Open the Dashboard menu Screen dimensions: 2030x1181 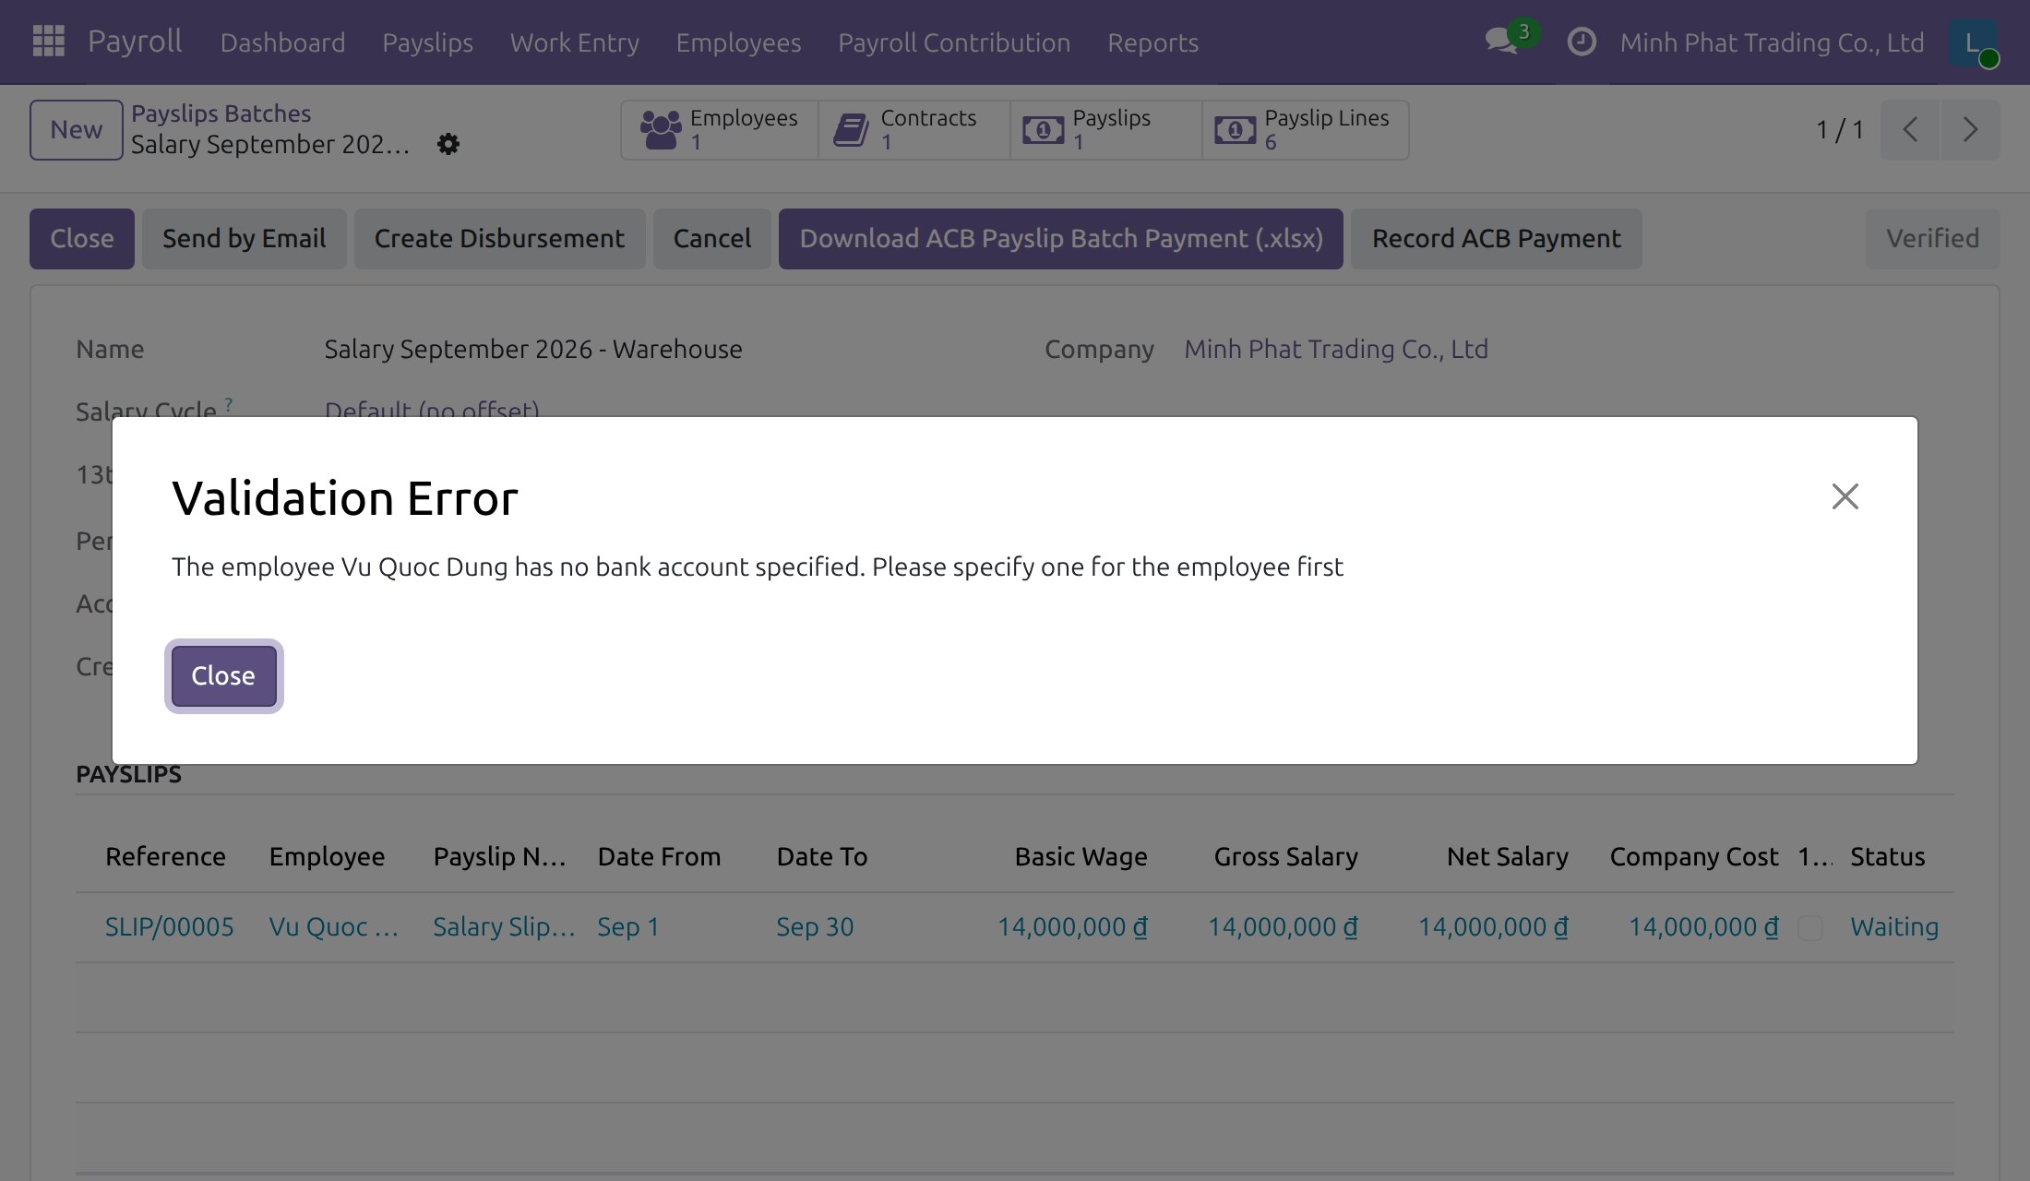click(x=282, y=42)
